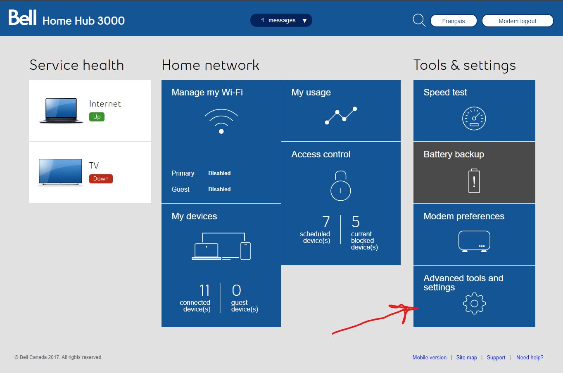This screenshot has width=563, height=373.
Task: Click the Need help? link
Action: tap(530, 357)
